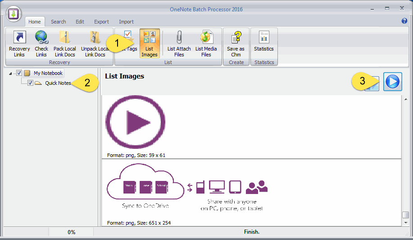Click 'Format: png, Size: 59 x 61' text
Screen dimensions: 413x240
tap(136, 155)
